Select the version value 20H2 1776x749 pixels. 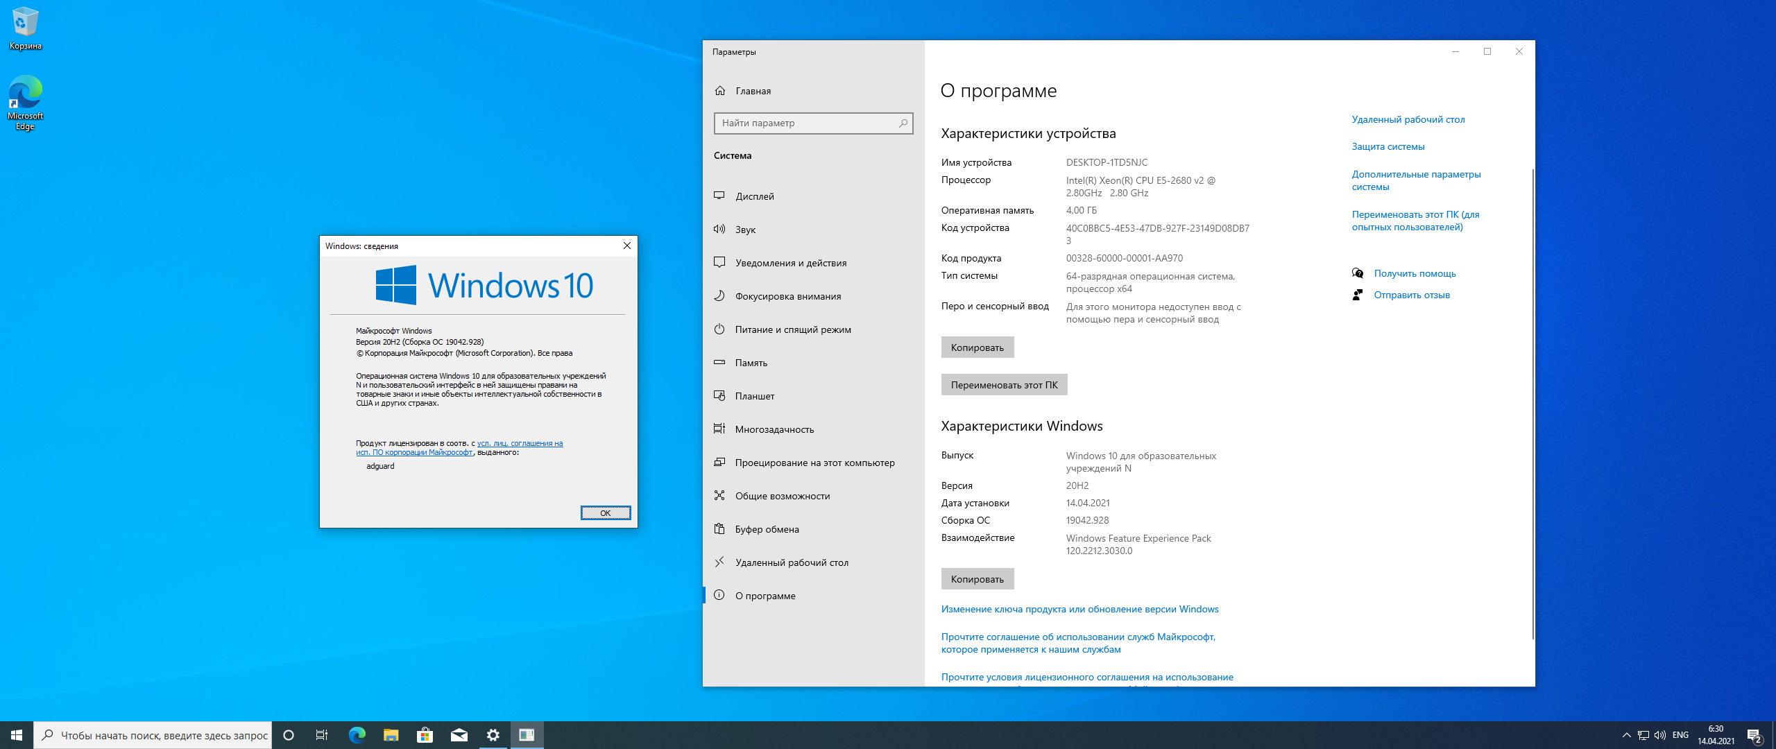click(1077, 485)
